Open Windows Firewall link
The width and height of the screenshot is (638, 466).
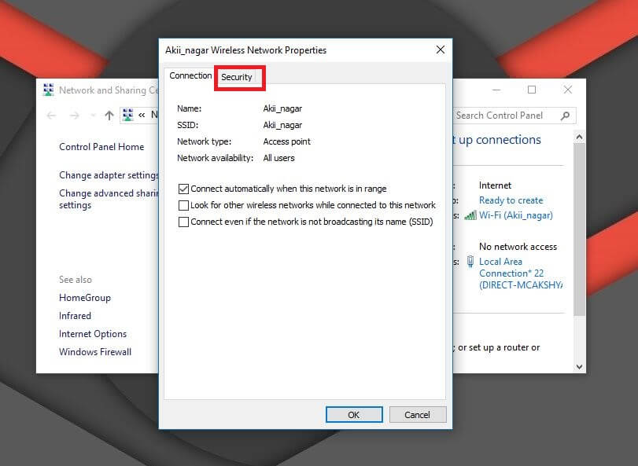95,352
